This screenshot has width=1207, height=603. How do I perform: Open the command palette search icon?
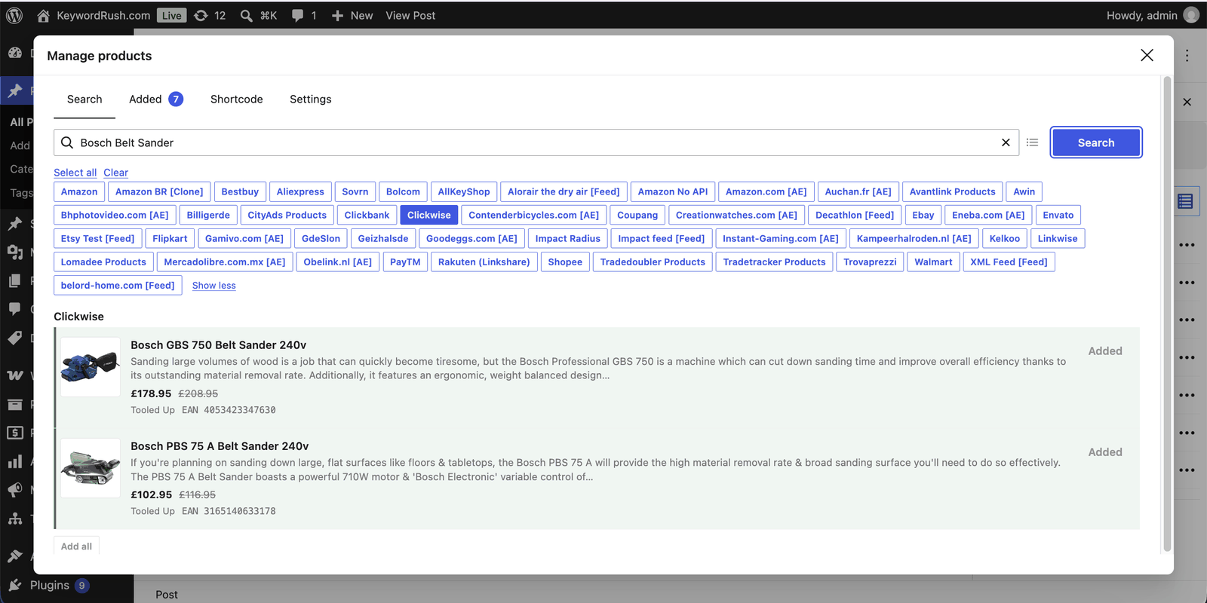pos(246,15)
